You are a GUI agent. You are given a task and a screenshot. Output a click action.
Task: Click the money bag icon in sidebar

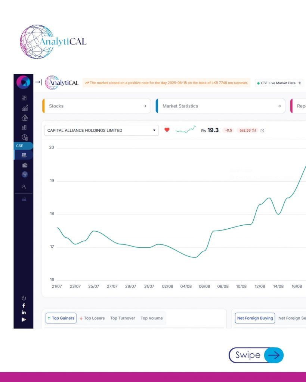coord(25,118)
